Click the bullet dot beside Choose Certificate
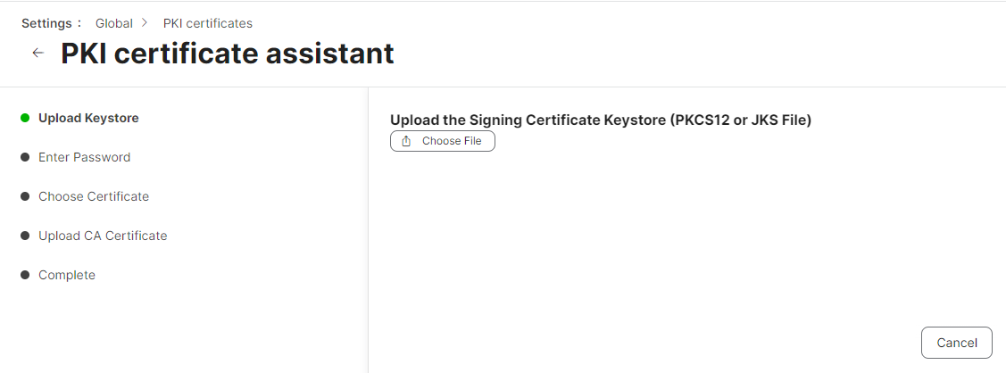Viewport: 1006px width, 373px height. click(x=25, y=196)
